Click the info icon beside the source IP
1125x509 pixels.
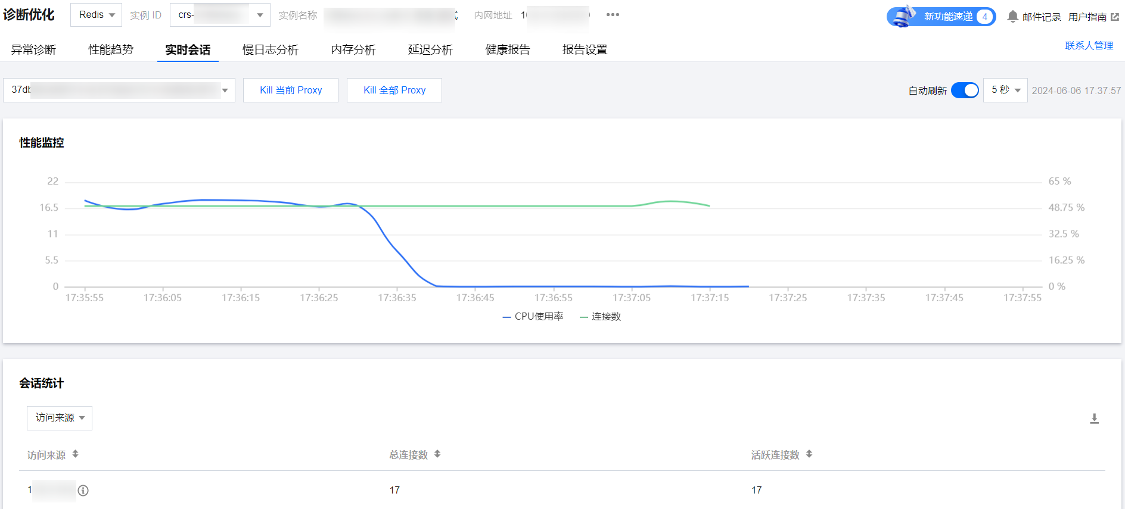[83, 491]
